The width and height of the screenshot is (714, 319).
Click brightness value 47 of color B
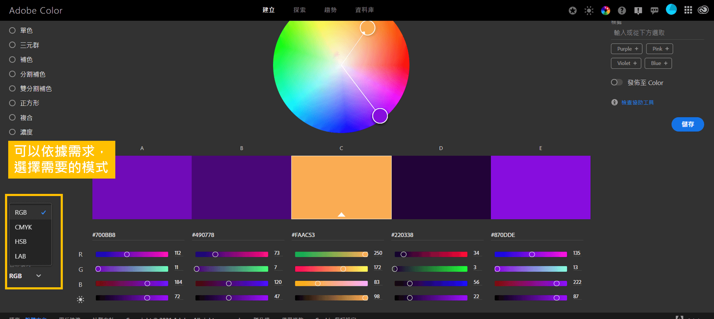pos(277,297)
